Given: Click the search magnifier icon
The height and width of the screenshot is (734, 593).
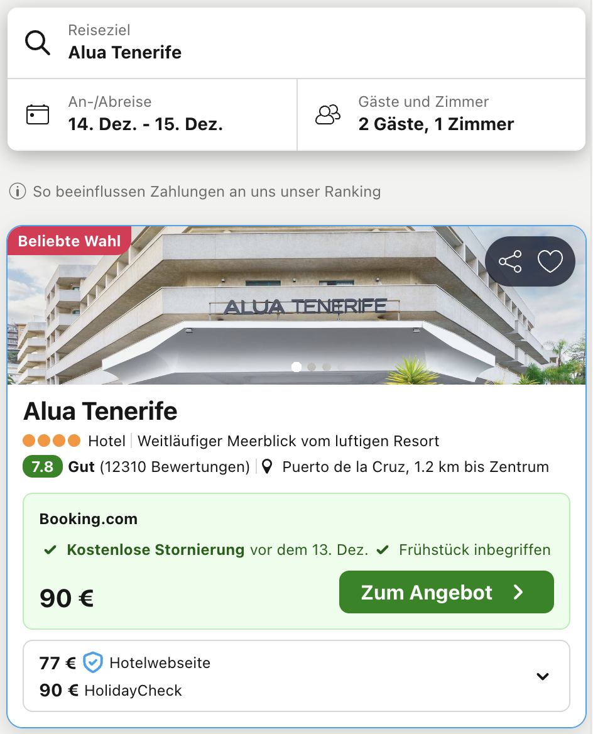Looking at the screenshot, I should 37,43.
